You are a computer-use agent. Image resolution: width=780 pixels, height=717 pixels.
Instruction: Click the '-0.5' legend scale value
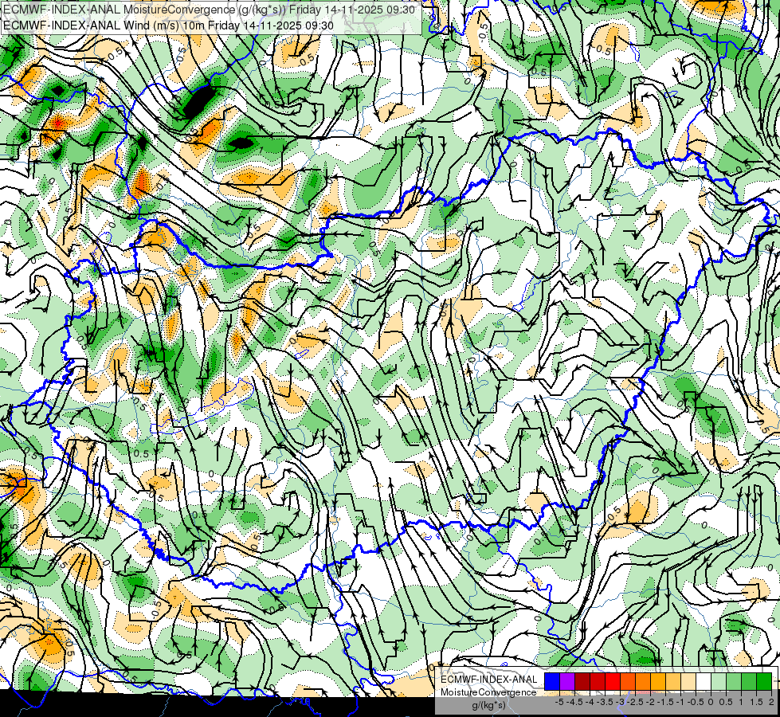point(696,702)
